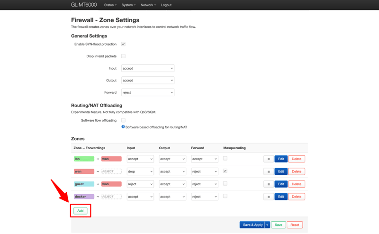Click Add to create a new zone
Viewport: 379px width, 234px height.
pyautogui.click(x=81, y=211)
